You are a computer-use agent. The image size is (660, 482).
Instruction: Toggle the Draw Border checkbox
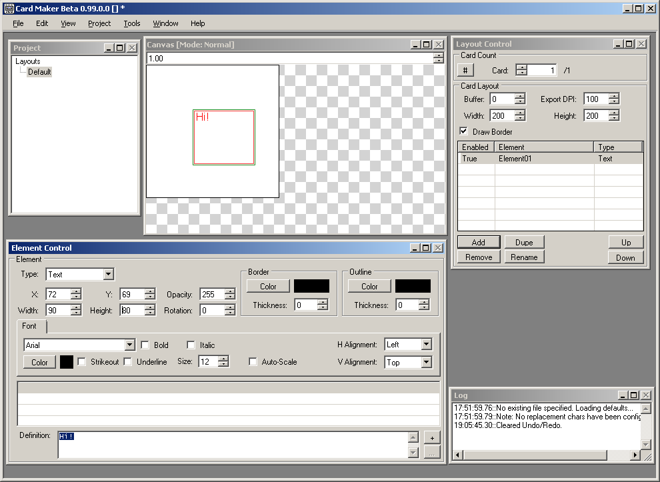(x=464, y=132)
